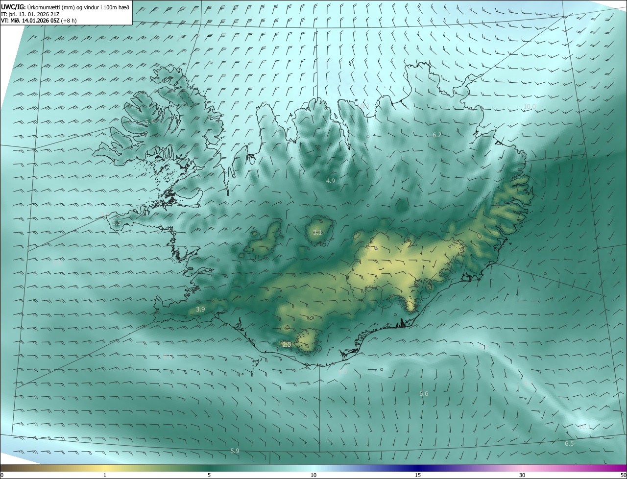This screenshot has width=627, height=479.
Task: Click the 4.9 value label on the map
Action: click(331, 181)
